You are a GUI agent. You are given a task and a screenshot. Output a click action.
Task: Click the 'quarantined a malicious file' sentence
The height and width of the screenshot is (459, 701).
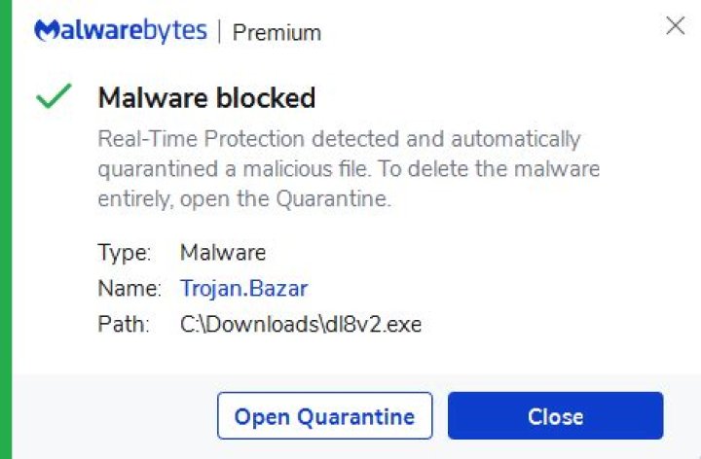coord(229,169)
